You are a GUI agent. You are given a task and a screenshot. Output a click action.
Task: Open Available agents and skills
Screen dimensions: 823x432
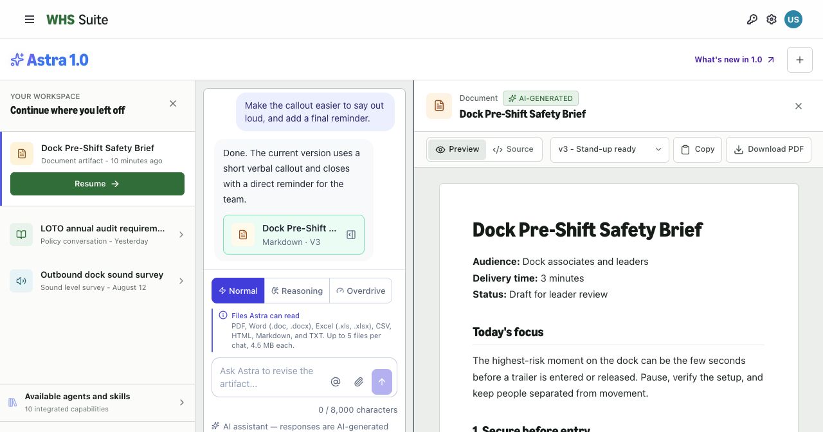pyautogui.click(x=97, y=402)
